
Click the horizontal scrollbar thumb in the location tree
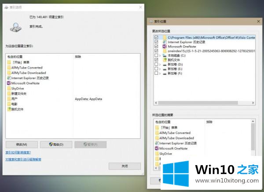pyautogui.click(x=198, y=103)
